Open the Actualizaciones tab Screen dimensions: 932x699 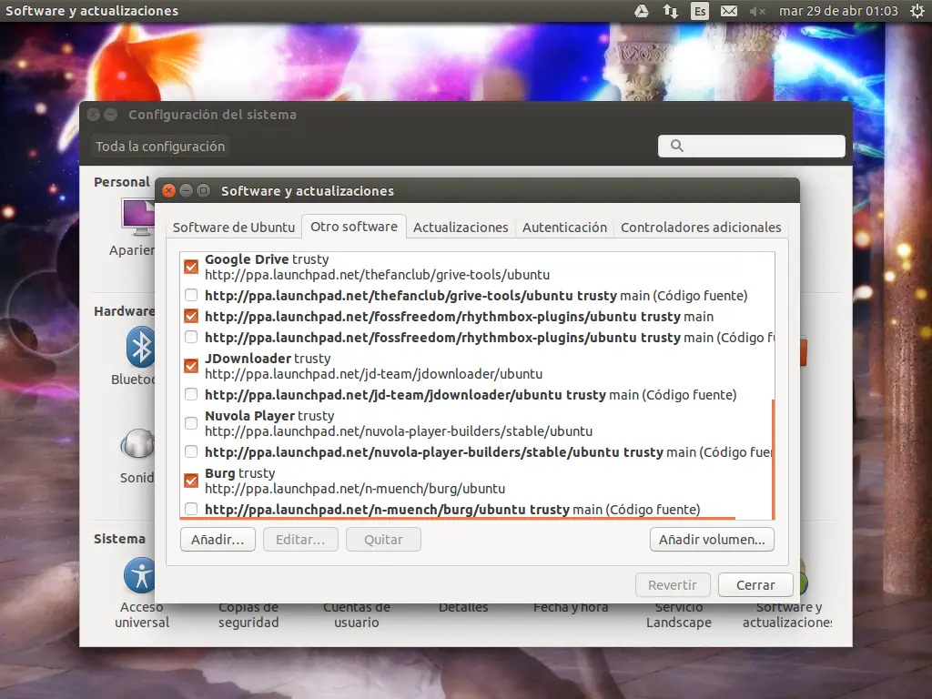point(461,227)
